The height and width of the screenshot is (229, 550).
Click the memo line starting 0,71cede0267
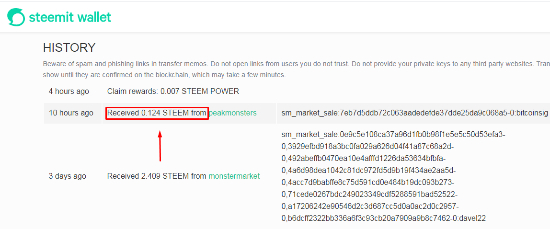[369, 195]
